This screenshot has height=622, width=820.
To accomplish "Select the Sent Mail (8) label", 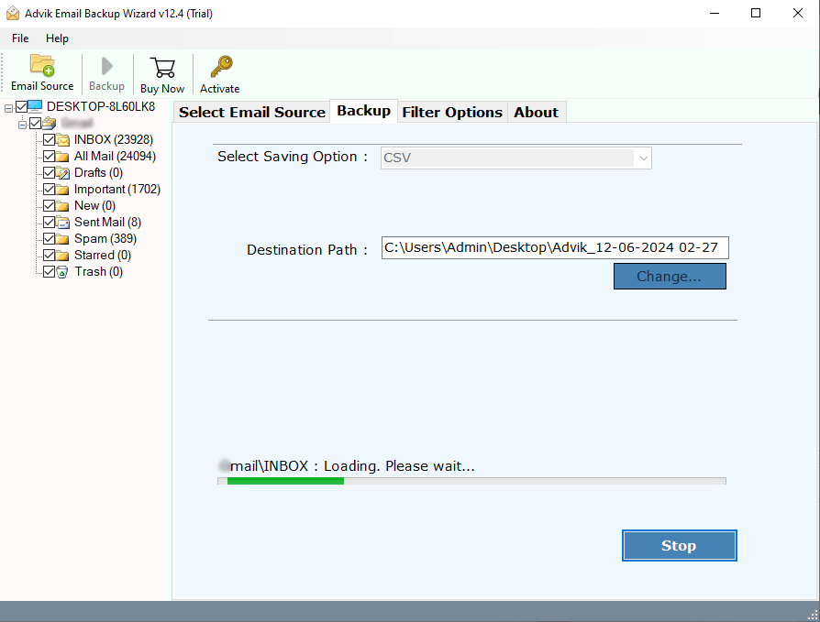I will click(x=107, y=223).
